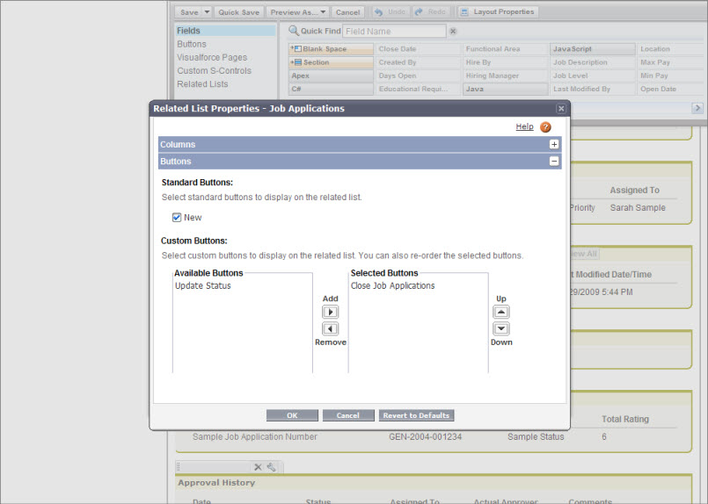Image resolution: width=708 pixels, height=504 pixels.
Task: Move selected button Up with arrow
Action: 500,312
